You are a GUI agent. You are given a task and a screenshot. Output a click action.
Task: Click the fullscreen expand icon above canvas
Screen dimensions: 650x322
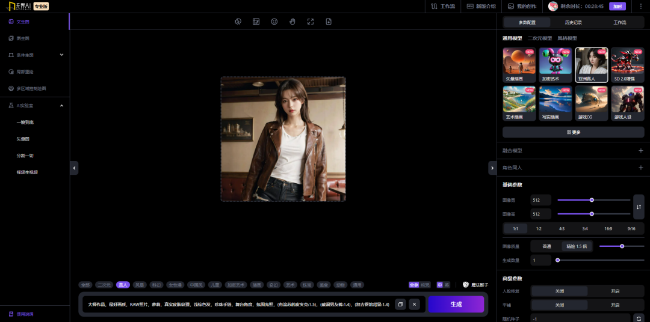tap(311, 22)
